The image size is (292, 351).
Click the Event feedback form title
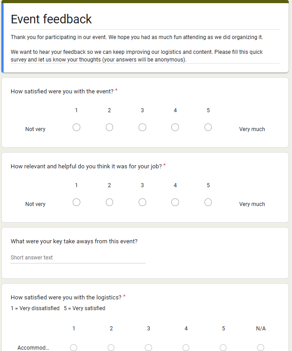[51, 19]
